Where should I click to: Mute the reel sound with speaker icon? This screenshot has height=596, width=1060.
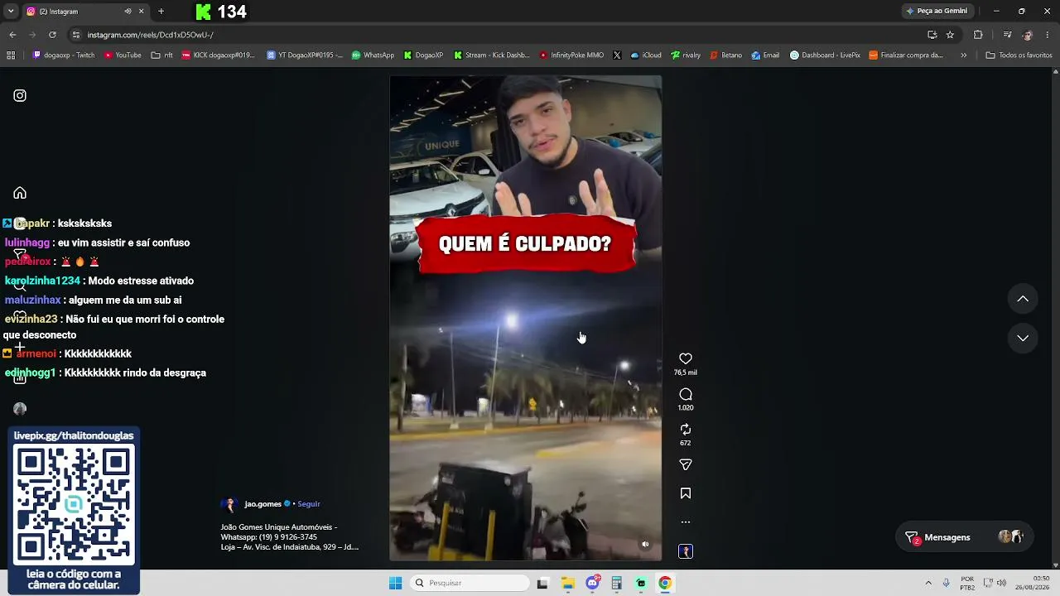(646, 544)
